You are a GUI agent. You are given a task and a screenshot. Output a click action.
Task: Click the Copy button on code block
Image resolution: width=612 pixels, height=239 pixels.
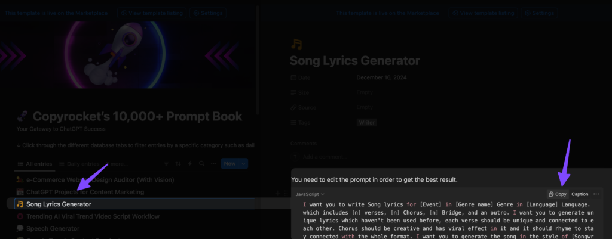[558, 194]
